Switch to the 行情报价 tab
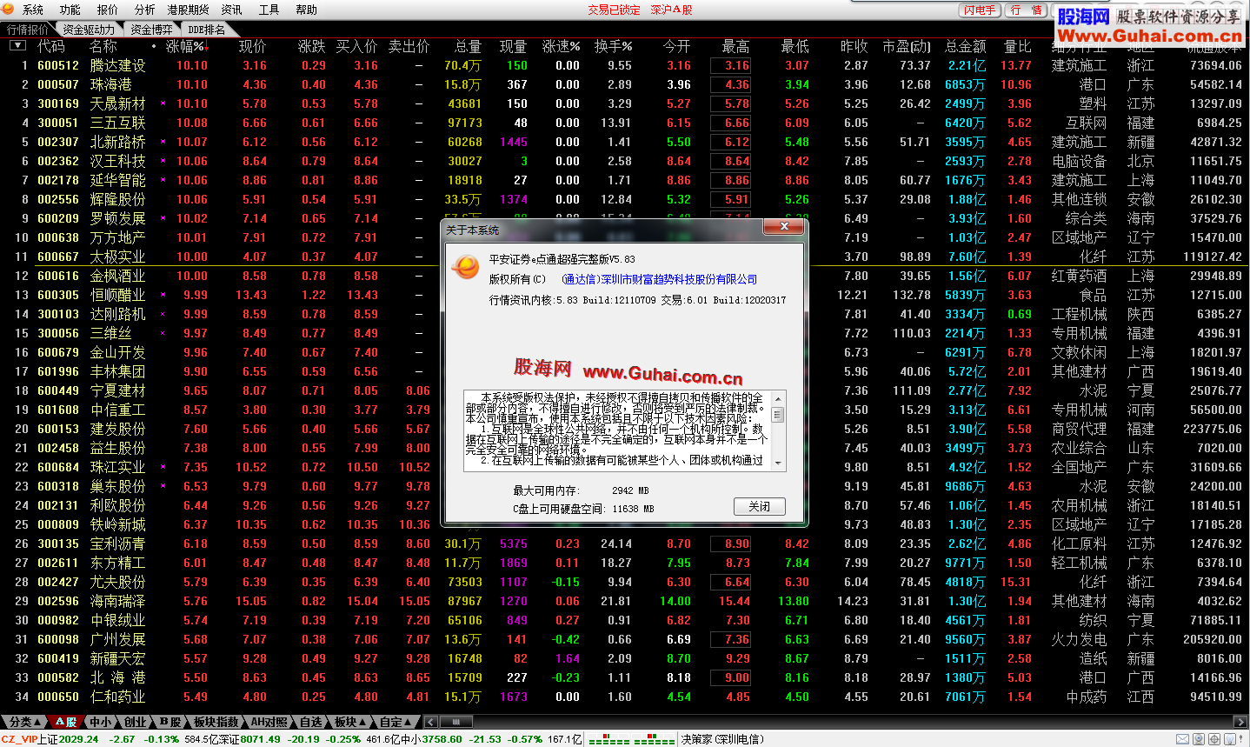 28,30
